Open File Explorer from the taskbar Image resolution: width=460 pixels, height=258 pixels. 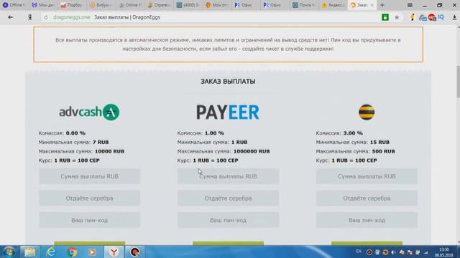pos(30,252)
